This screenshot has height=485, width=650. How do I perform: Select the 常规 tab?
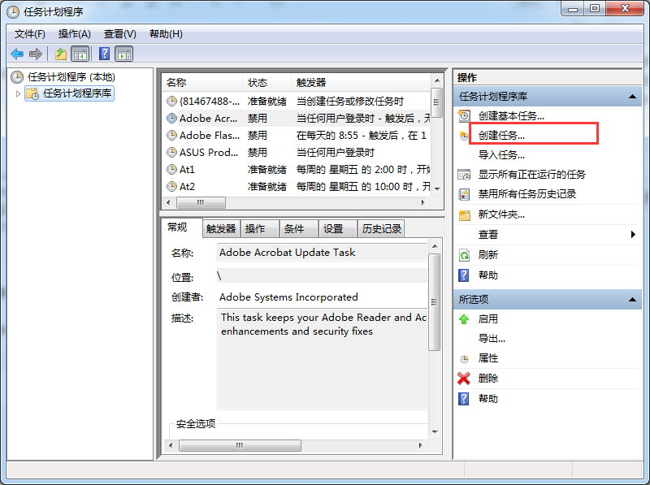point(181,227)
